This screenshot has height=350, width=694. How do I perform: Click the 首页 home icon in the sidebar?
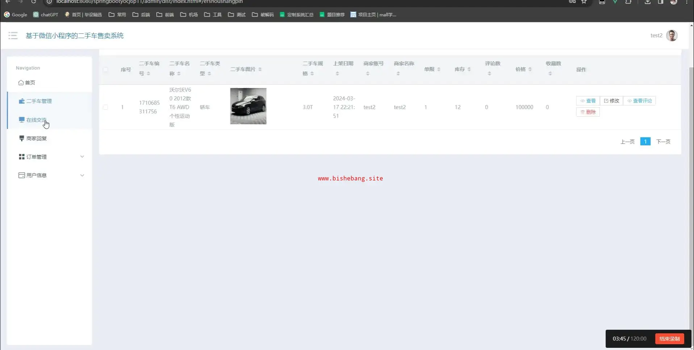point(21,83)
